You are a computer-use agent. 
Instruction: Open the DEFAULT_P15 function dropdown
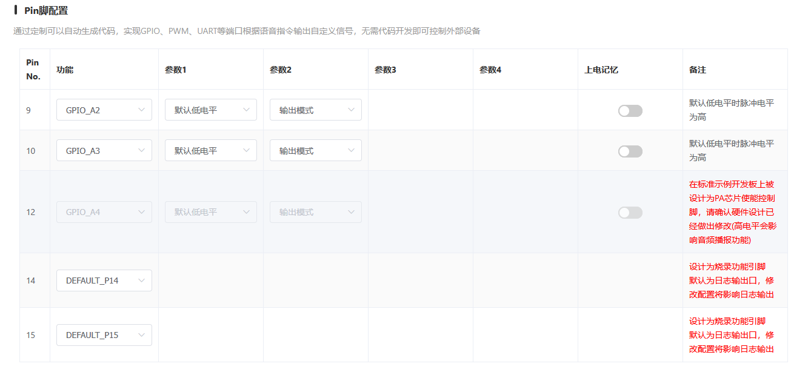coord(104,335)
